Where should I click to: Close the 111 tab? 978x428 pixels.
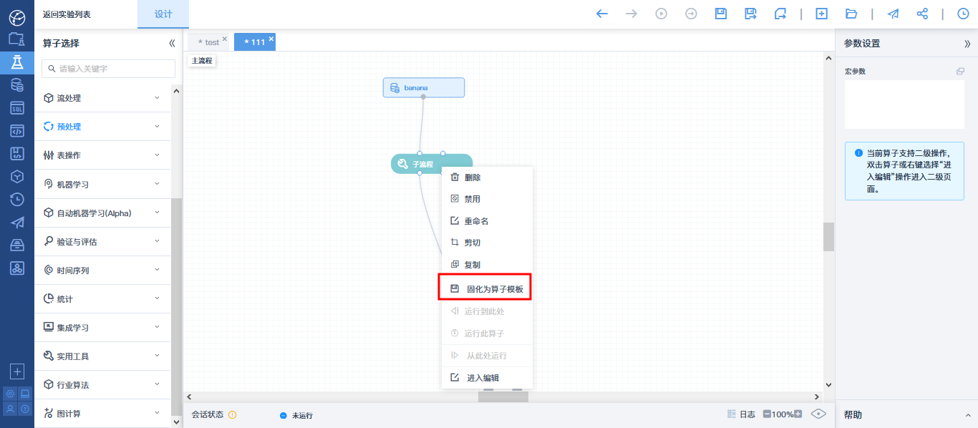click(x=271, y=39)
